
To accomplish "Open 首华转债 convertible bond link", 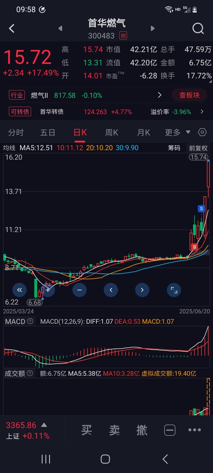I will (x=52, y=111).
